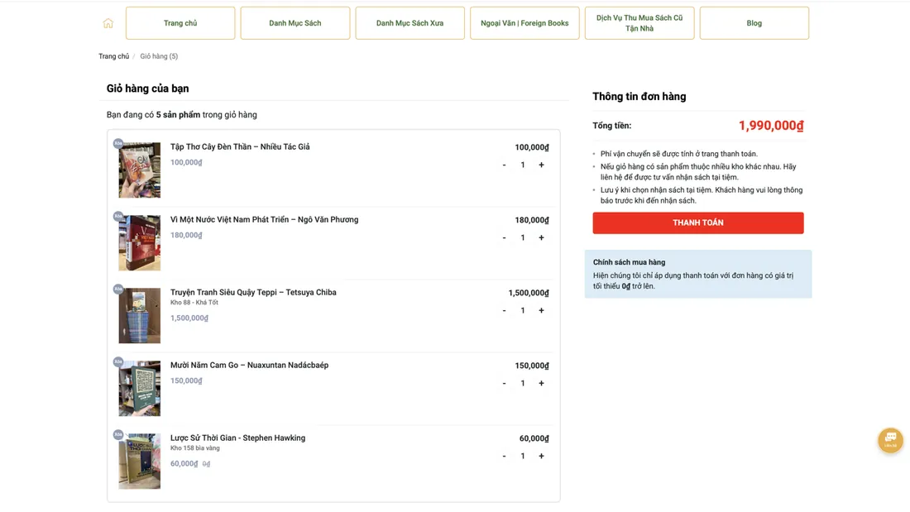Increase quantity of Mười Năm Cam Go

tap(541, 383)
